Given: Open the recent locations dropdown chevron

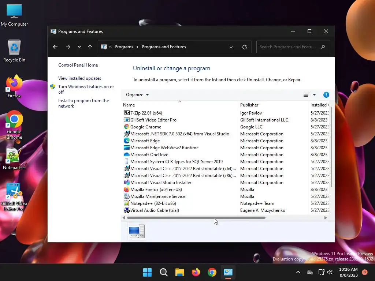Looking at the screenshot, I should click(79, 47).
